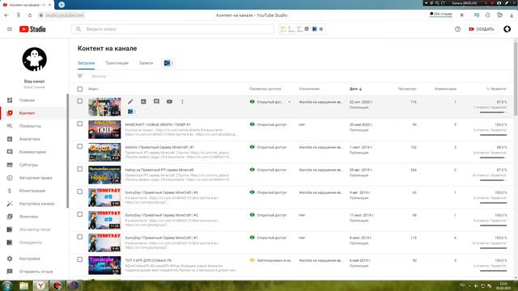Open the account avatar in top right
The image size is (518, 291).
[x=507, y=29]
